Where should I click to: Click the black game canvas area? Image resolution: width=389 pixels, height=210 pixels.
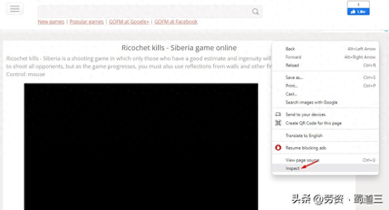[x=141, y=145]
